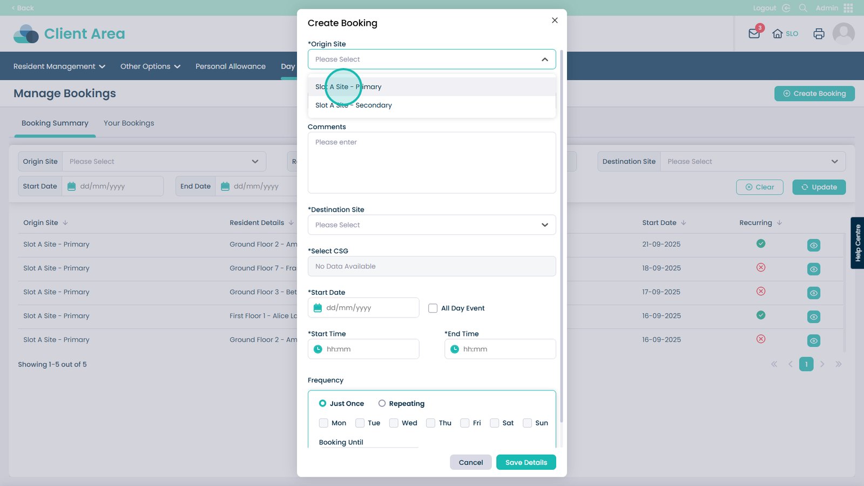Open the Admin apps grid icon
Screen dimensions: 864x486
coord(848,8)
